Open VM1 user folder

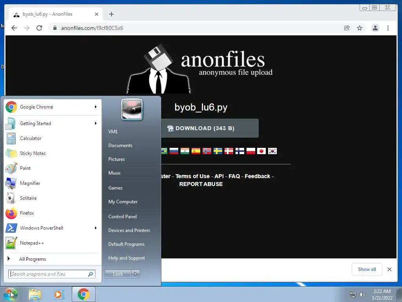[113, 131]
